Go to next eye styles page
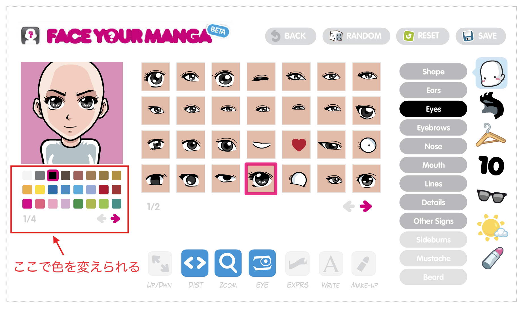Viewport: 525px width, 309px height. pos(366,206)
